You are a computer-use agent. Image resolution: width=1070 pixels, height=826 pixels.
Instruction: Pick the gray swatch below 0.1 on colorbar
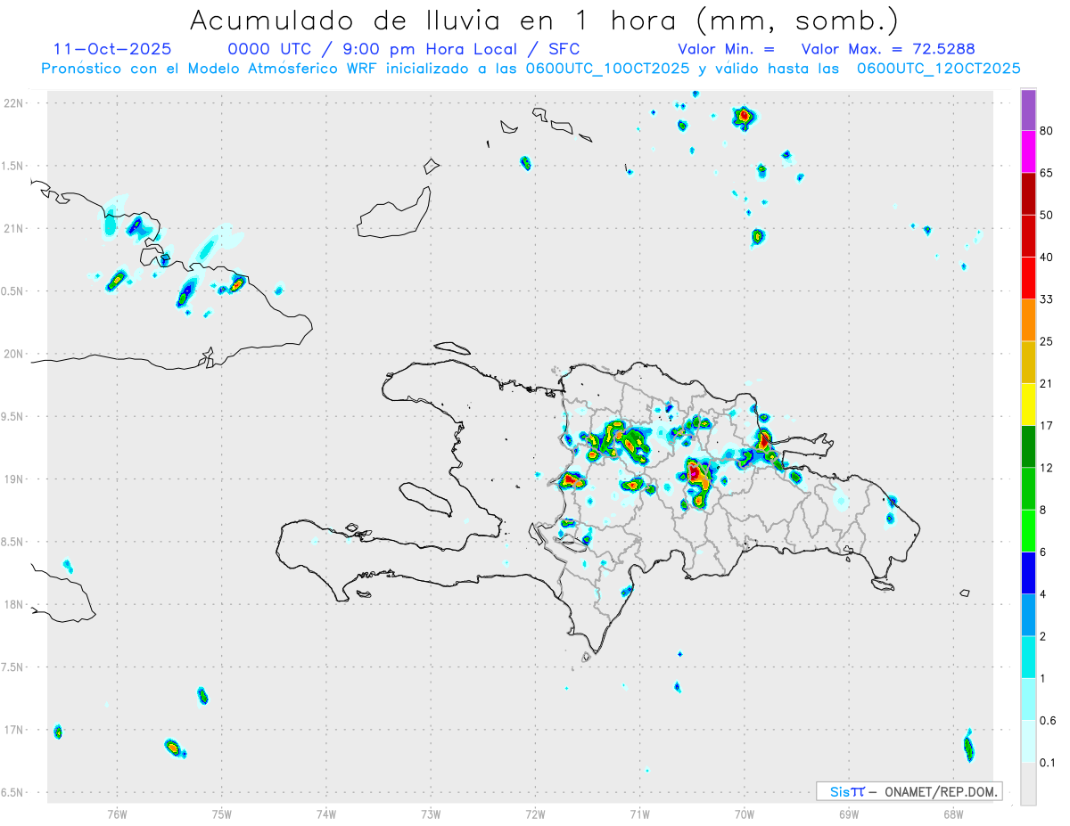point(1029,783)
